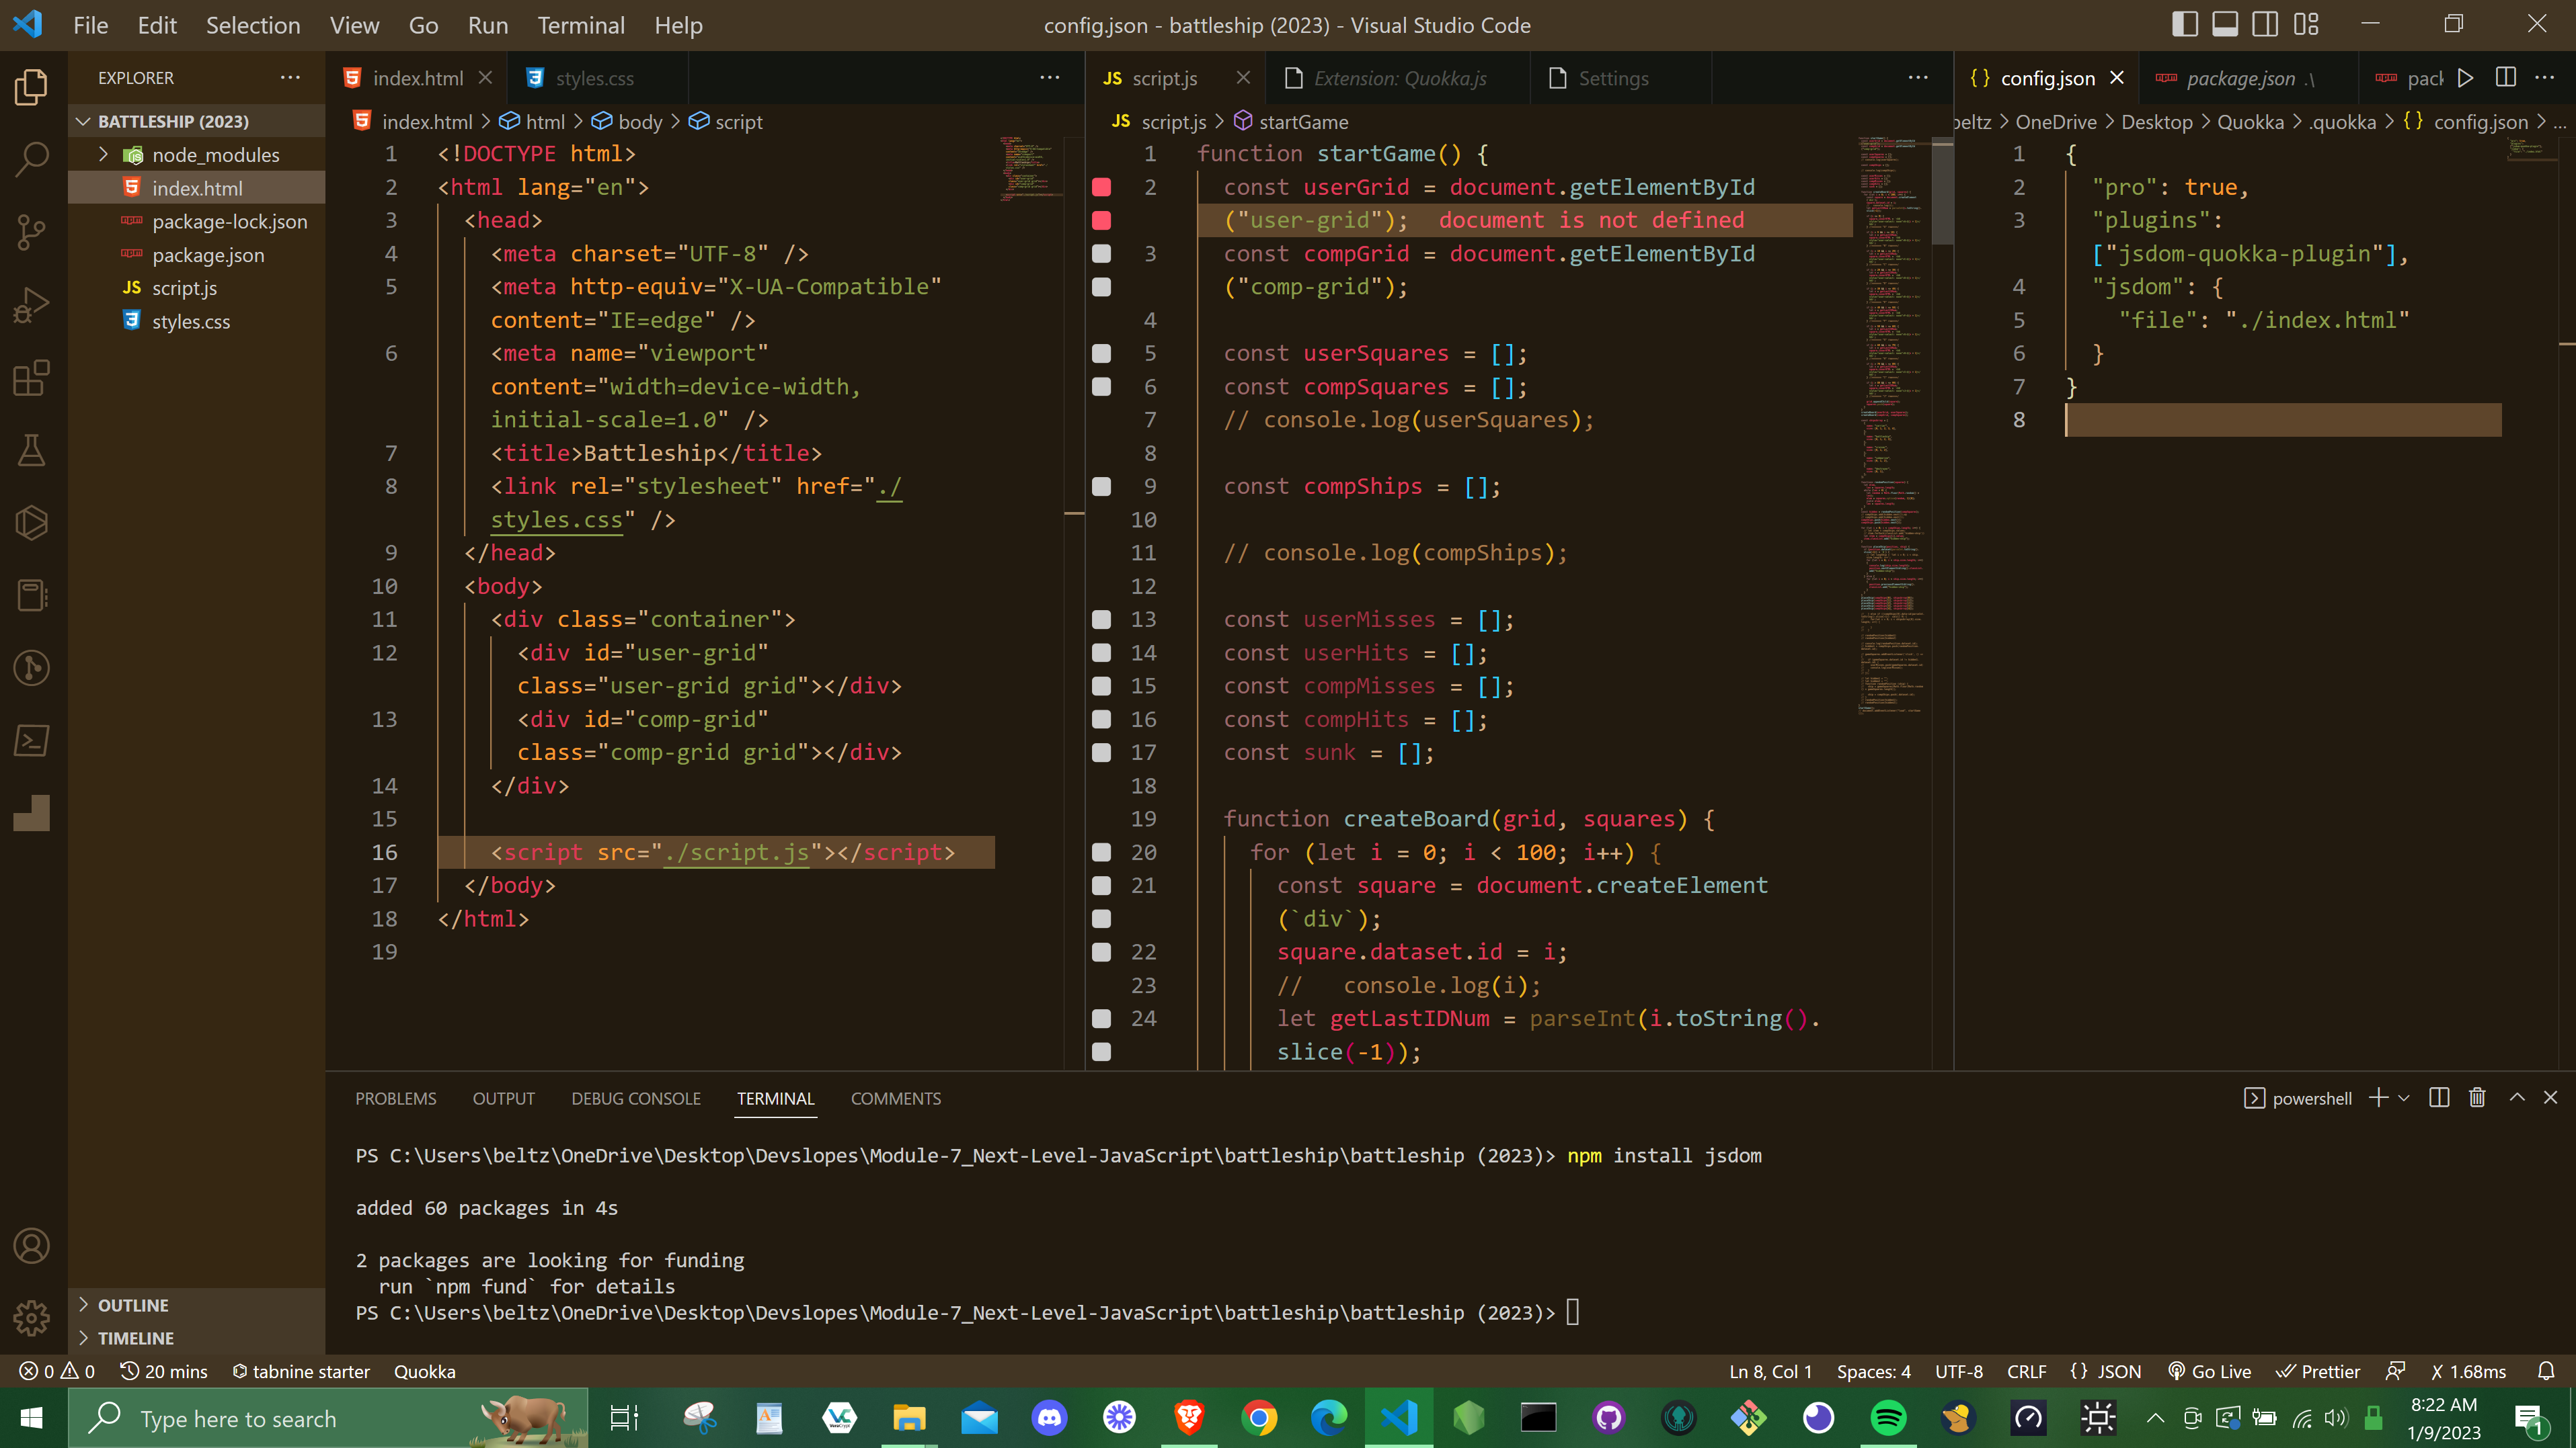
Task: Open the Terminal menu
Action: pyautogui.click(x=581, y=25)
